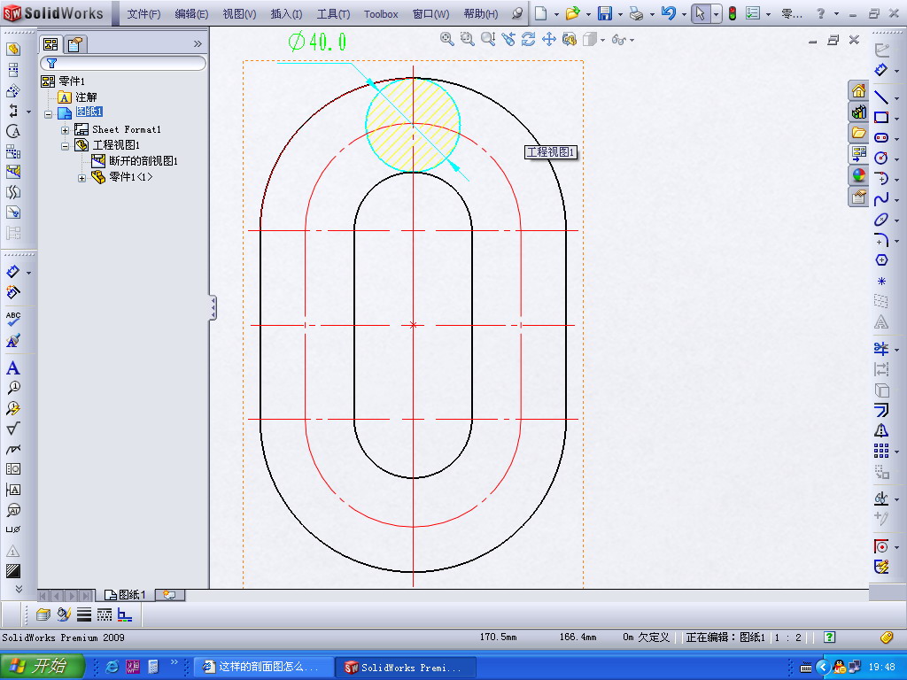This screenshot has height=680, width=907.
Task: Open the 编辑(E) menu
Action: pos(191,14)
